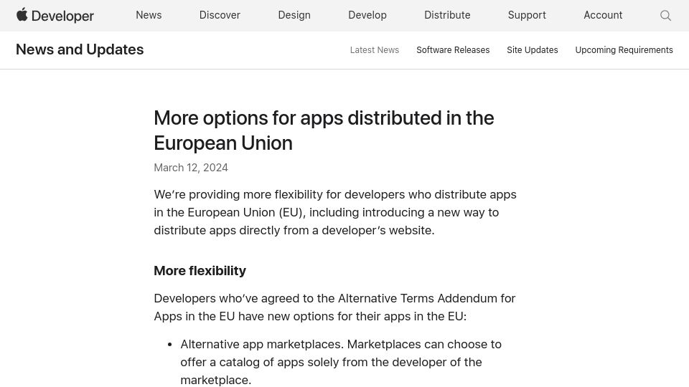Open the Account menu item
This screenshot has height=387, width=689.
[x=603, y=15]
